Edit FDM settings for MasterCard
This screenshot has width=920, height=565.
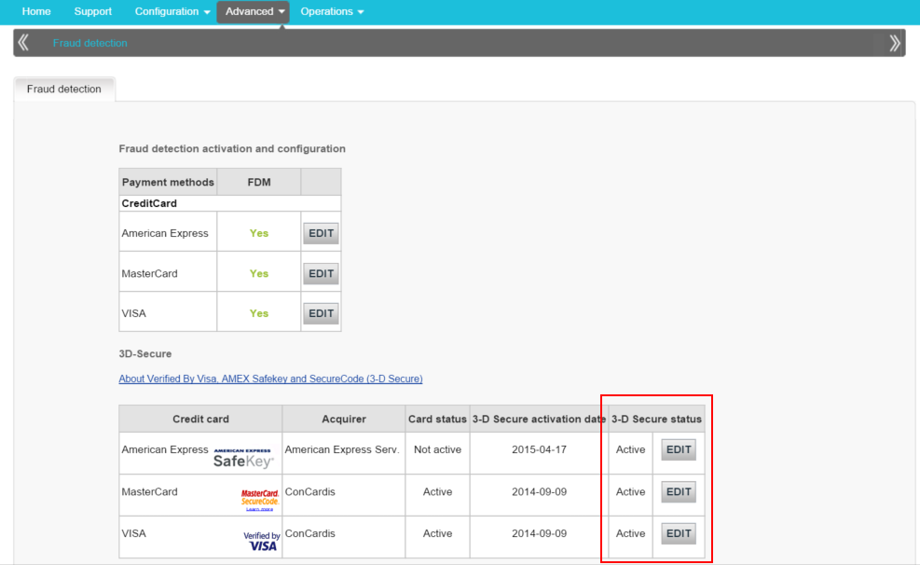321,274
